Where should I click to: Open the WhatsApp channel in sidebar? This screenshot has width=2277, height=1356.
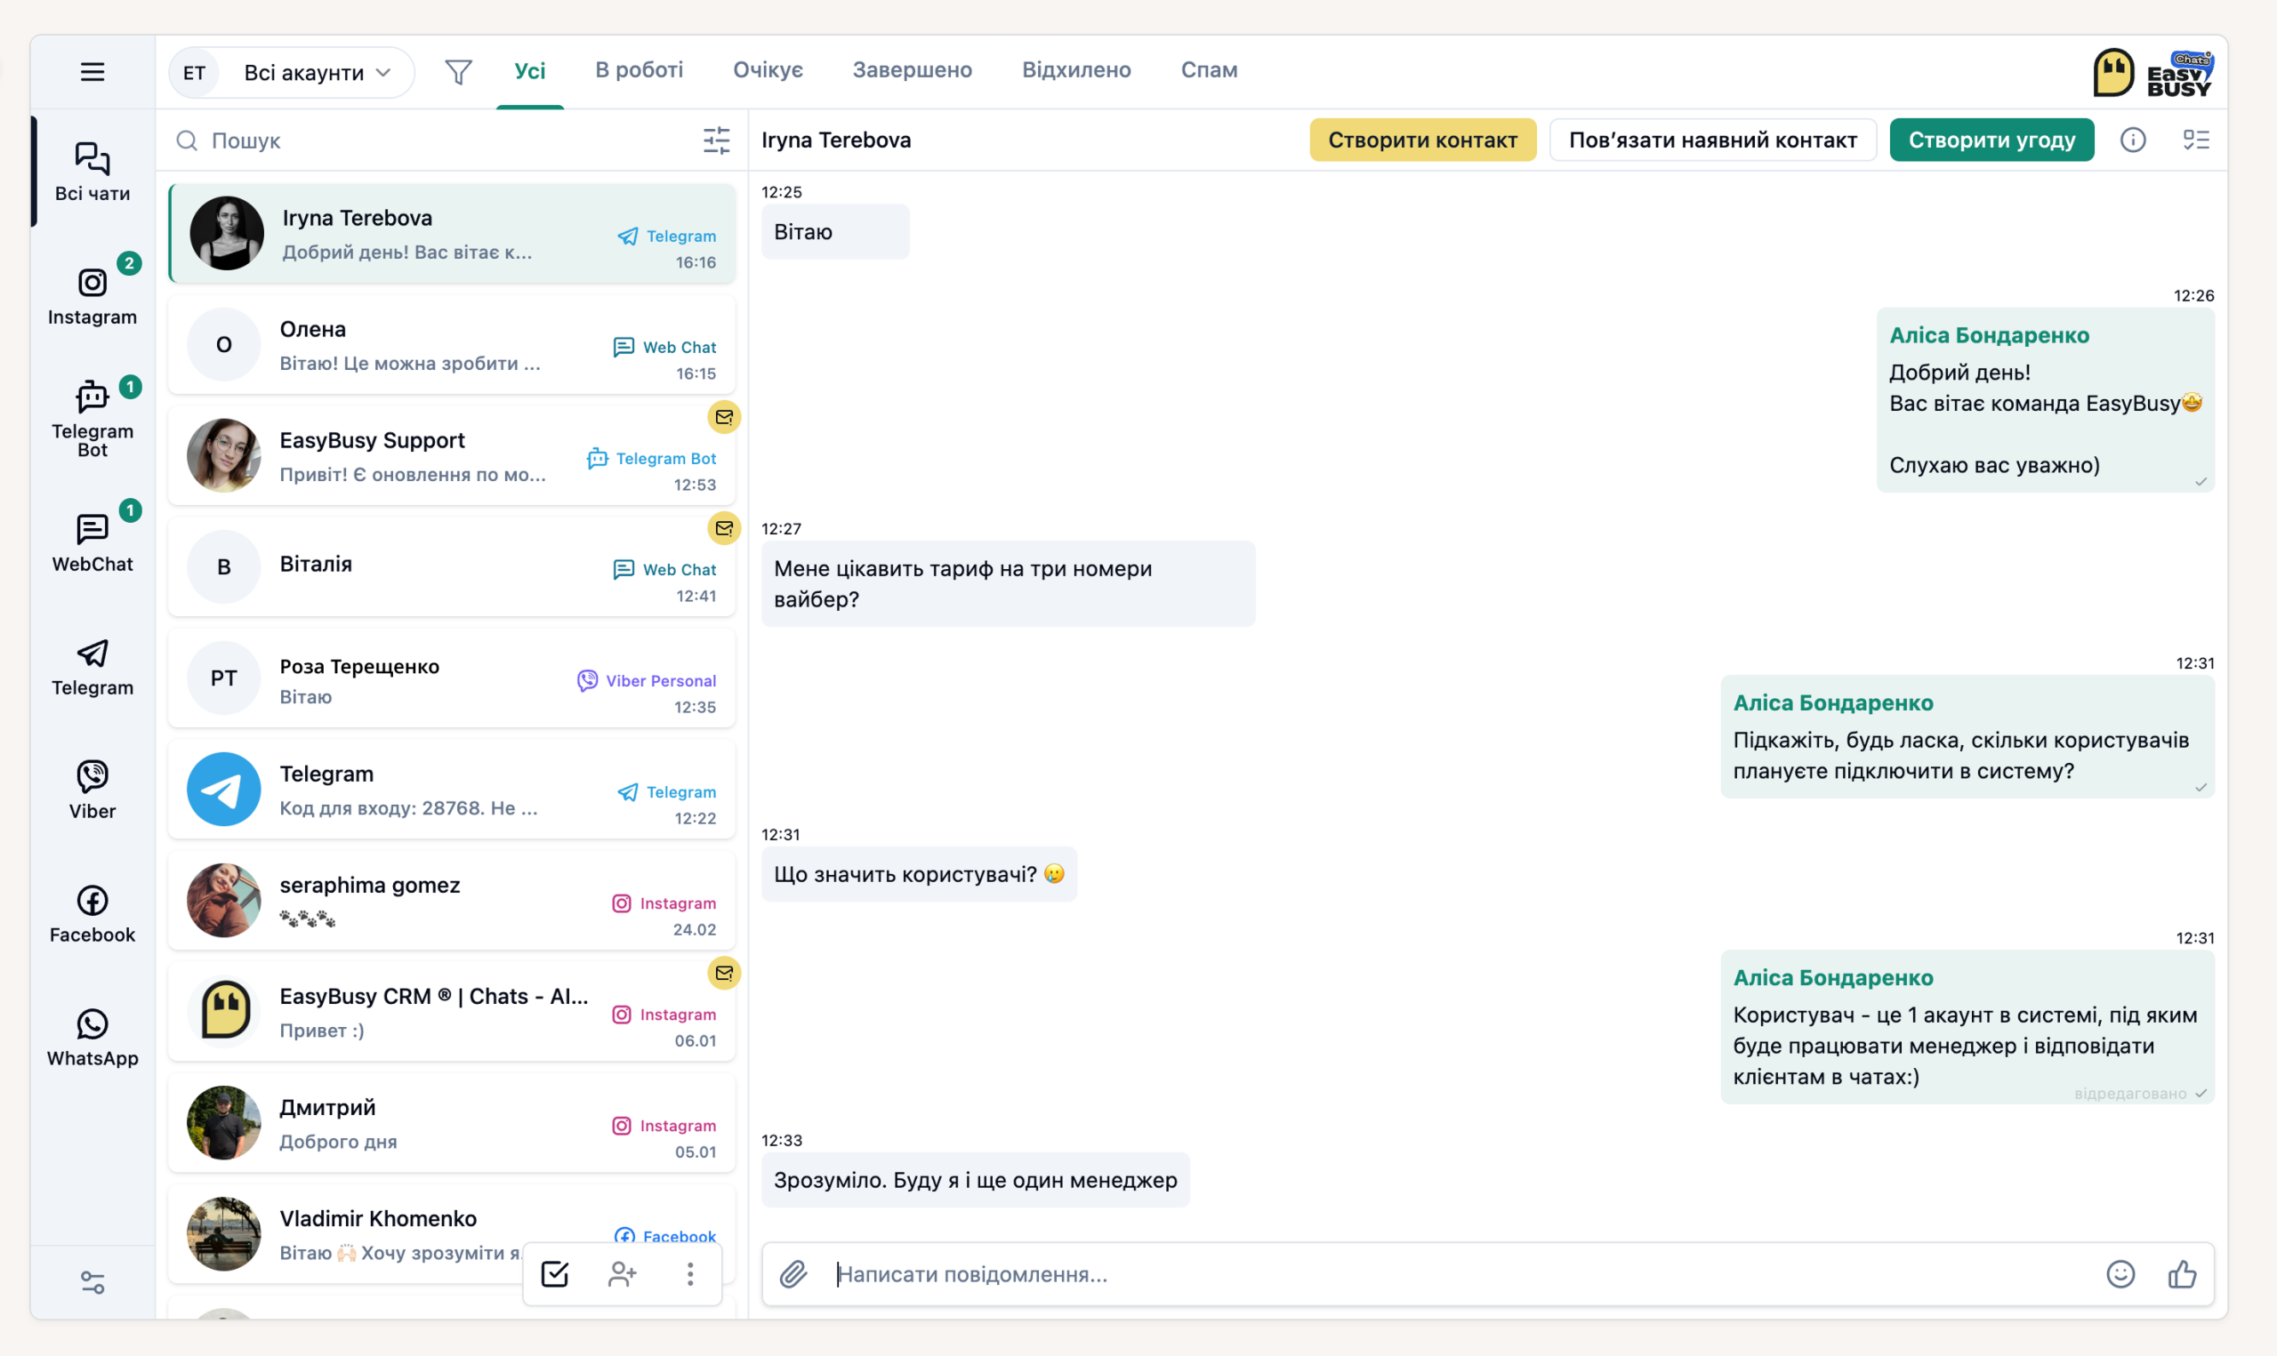93,1037
